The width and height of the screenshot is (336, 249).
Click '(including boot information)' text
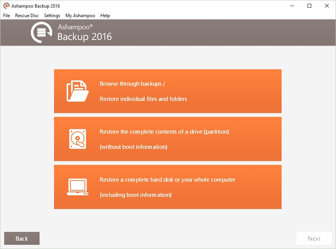coord(135,195)
